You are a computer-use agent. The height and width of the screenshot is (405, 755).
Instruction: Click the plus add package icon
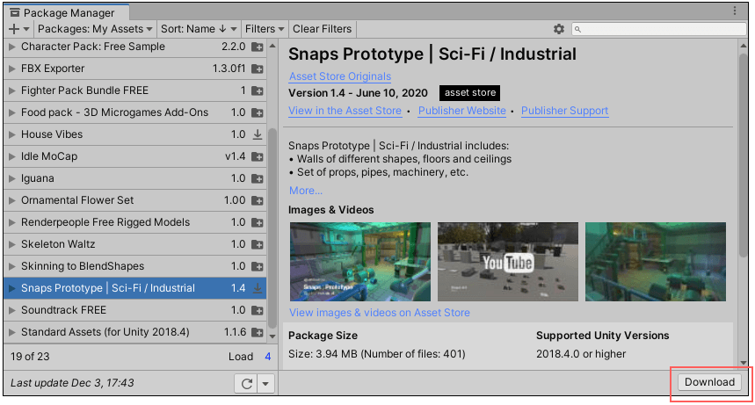[x=13, y=29]
